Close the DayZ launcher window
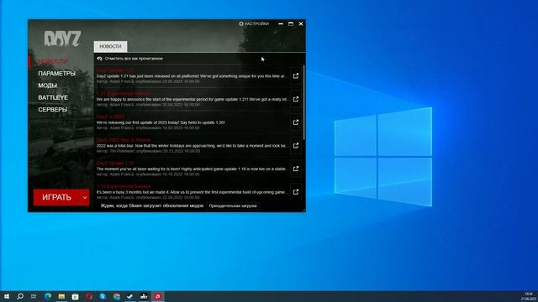The width and height of the screenshot is (538, 302). 301,23
